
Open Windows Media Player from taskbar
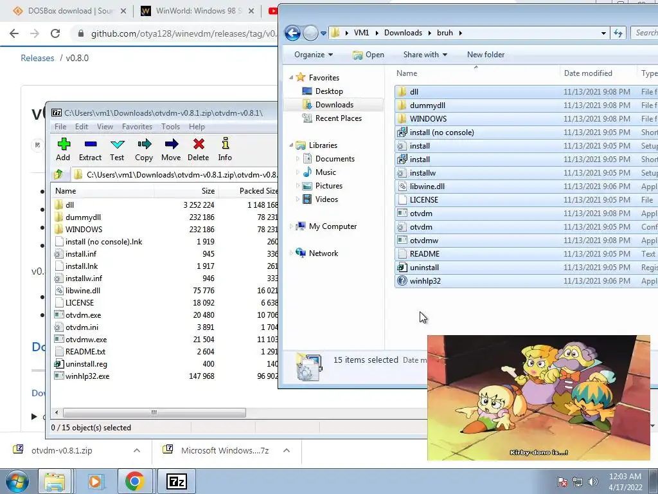coord(95,481)
